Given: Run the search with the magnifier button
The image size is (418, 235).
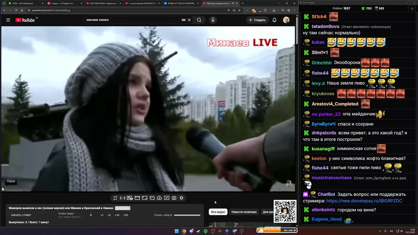Looking at the screenshot, I should point(199,20).
